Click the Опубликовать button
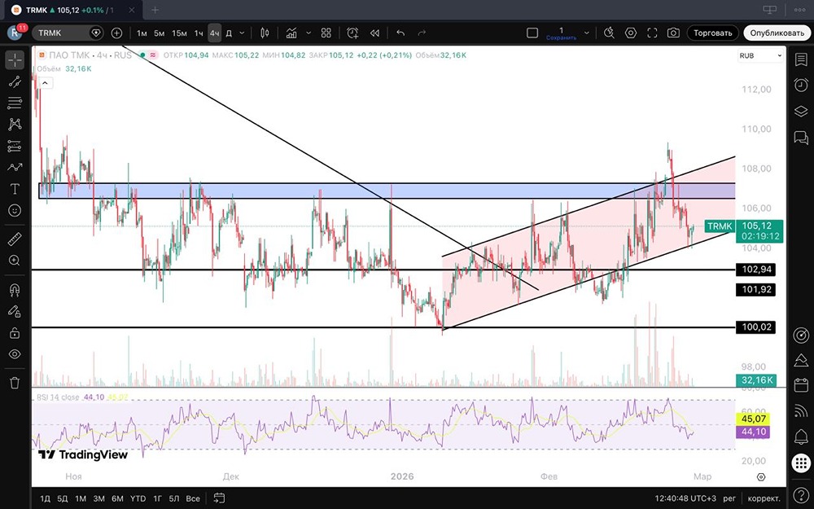 click(777, 33)
